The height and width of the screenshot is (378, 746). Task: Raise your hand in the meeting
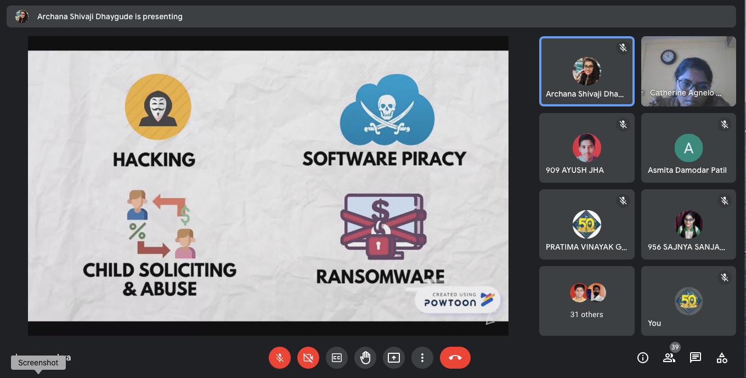click(365, 358)
